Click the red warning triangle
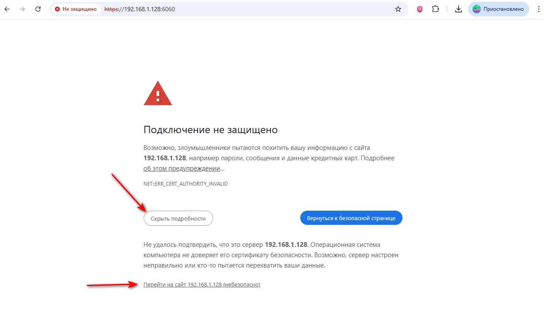The height and width of the screenshot is (333, 544). 158,93
